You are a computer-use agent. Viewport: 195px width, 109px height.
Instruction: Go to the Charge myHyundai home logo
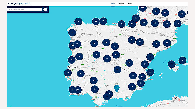(x=19, y=3)
